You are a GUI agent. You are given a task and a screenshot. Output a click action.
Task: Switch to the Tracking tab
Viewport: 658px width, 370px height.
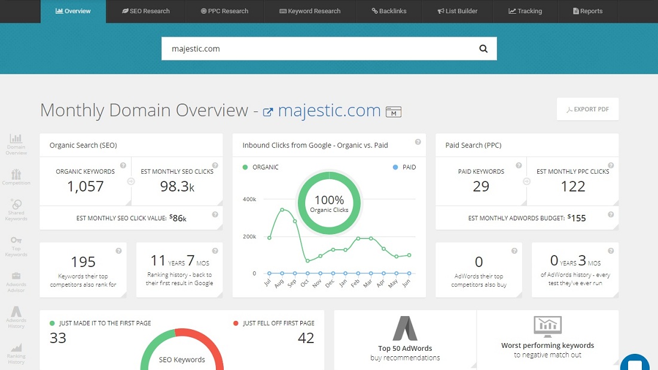[525, 11]
